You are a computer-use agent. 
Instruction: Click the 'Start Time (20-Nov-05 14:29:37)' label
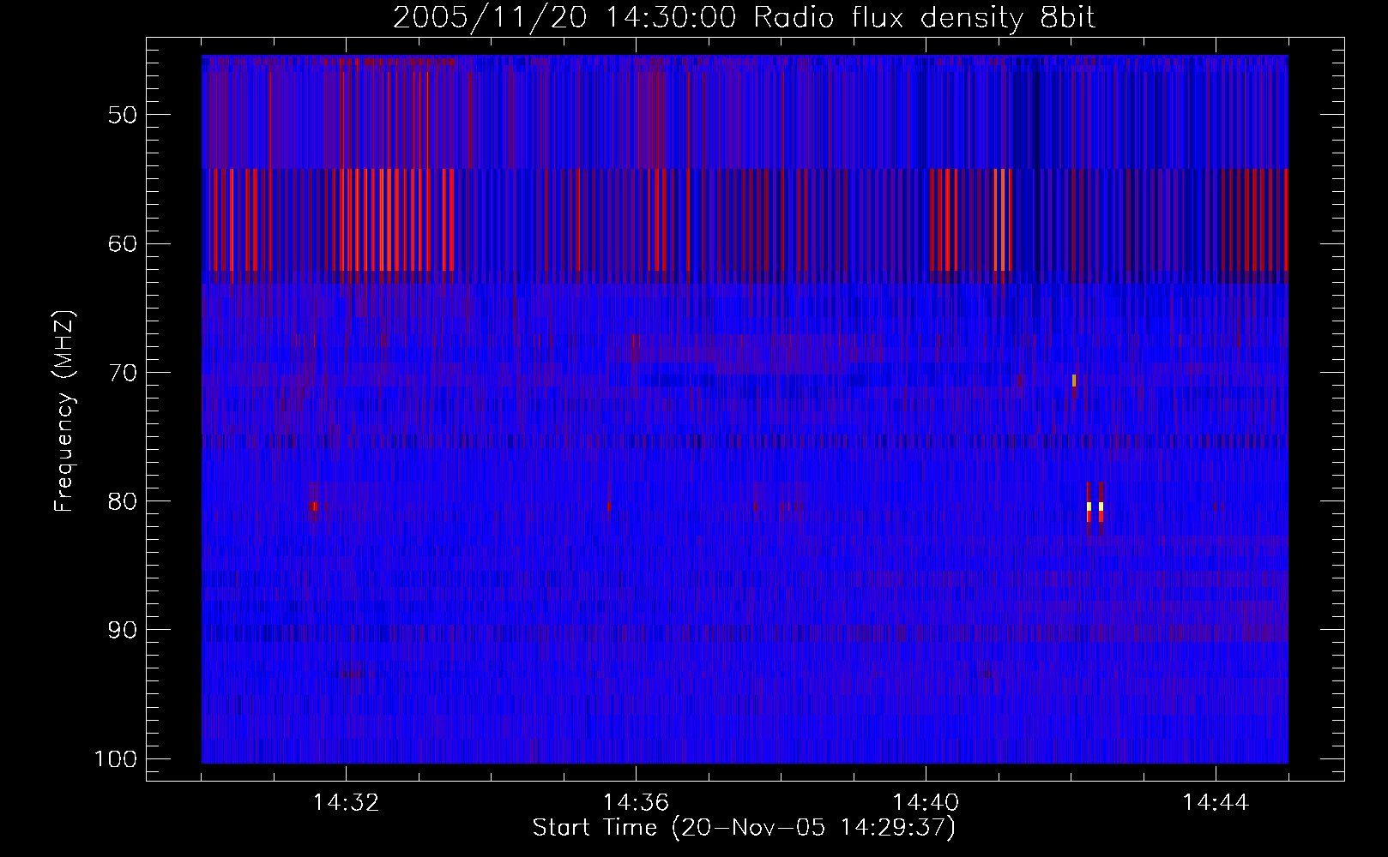point(744,828)
